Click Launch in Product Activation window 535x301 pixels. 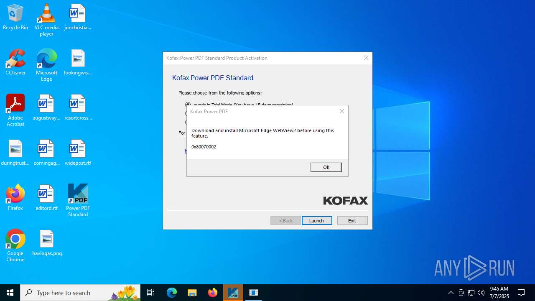317,220
